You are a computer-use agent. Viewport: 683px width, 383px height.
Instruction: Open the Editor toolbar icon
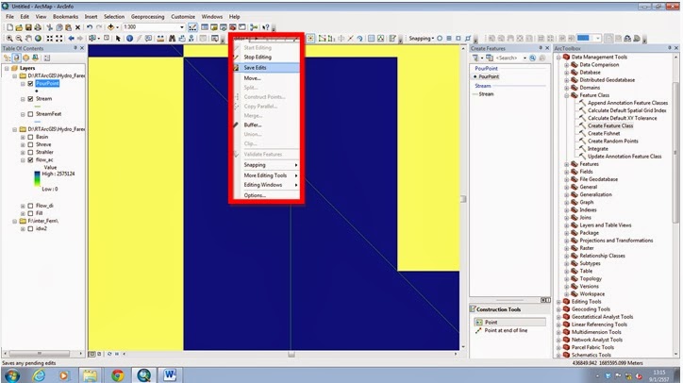coord(192,27)
